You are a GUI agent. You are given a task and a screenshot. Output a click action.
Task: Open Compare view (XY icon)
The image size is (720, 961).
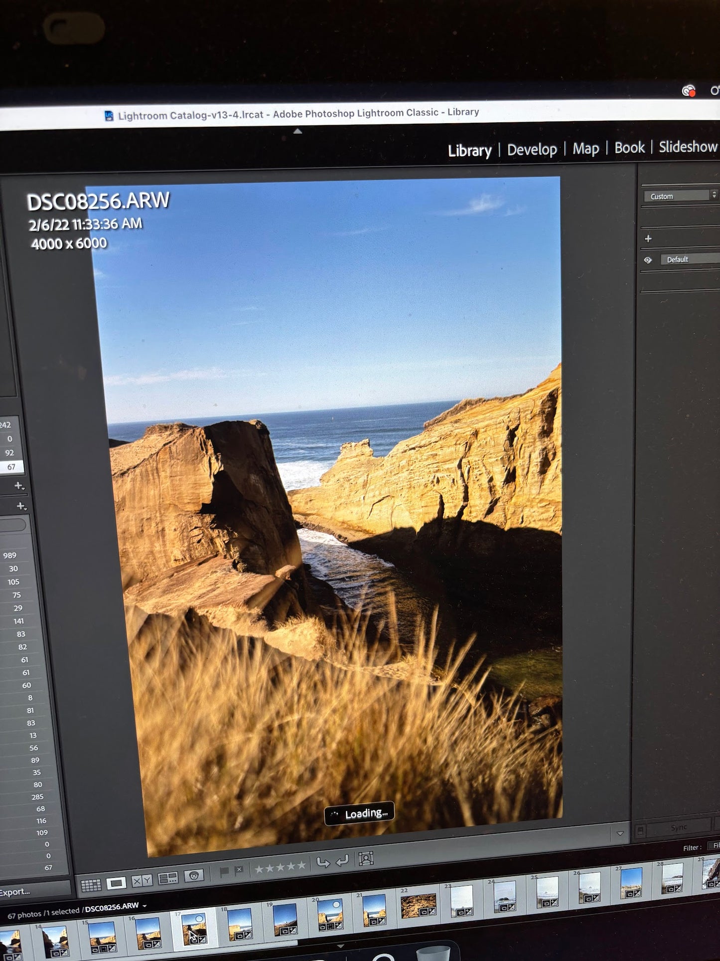click(x=142, y=881)
